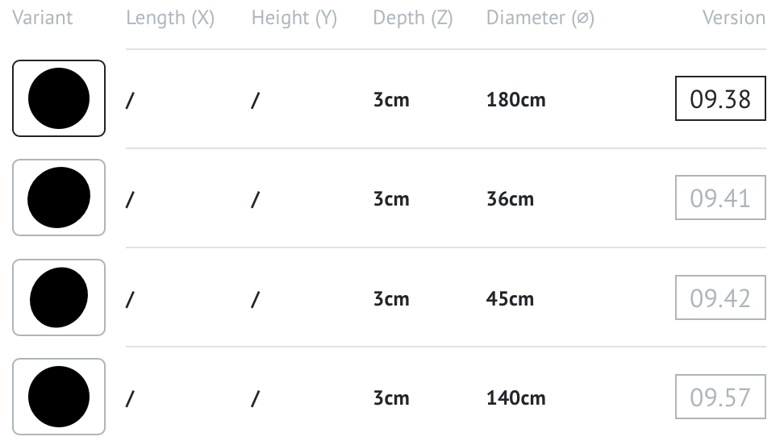The image size is (784, 445).
Task: Select the 36cm diameter circle variant icon
Action: click(59, 198)
